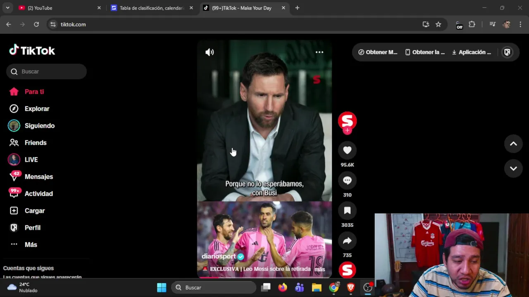The width and height of the screenshot is (529, 297).
Task: Open Brave browser from the taskbar
Action: tap(351, 288)
